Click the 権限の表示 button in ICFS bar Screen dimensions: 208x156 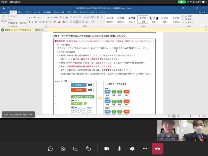pos(41,30)
